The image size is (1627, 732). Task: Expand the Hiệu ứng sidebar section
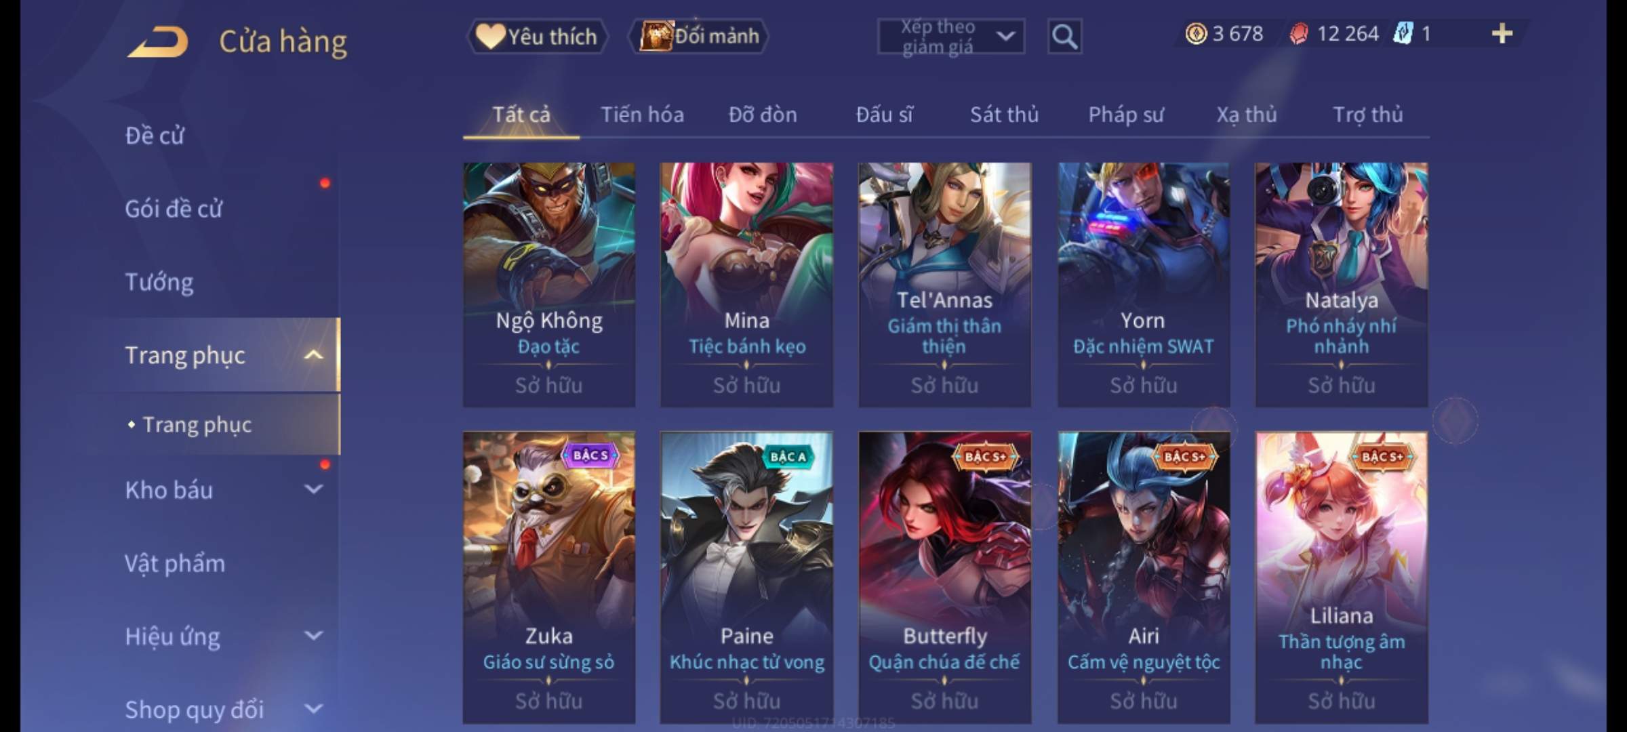[x=313, y=636]
